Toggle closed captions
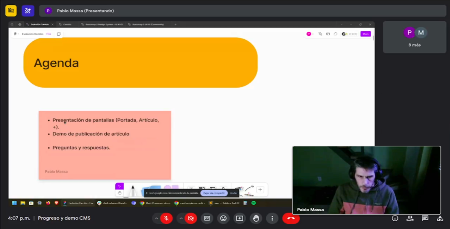Screen dimensions: 450x229 click(207, 218)
